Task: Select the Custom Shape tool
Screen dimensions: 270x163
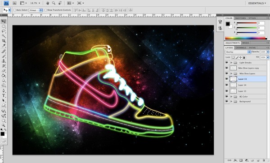Action: pyautogui.click(x=4, y=105)
